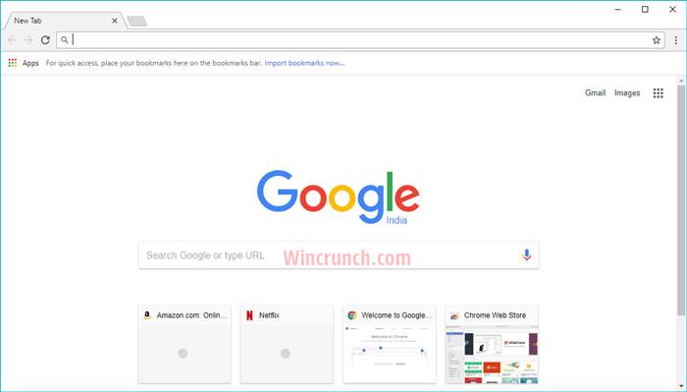Click the Chrome Web Store favicon
Screen dimensions: 687x392
coord(454,315)
